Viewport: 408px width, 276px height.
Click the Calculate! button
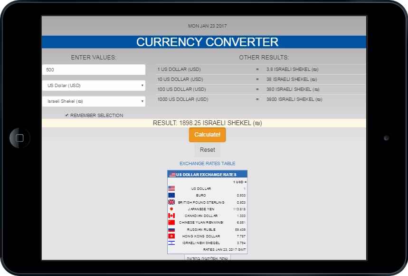[x=208, y=135]
